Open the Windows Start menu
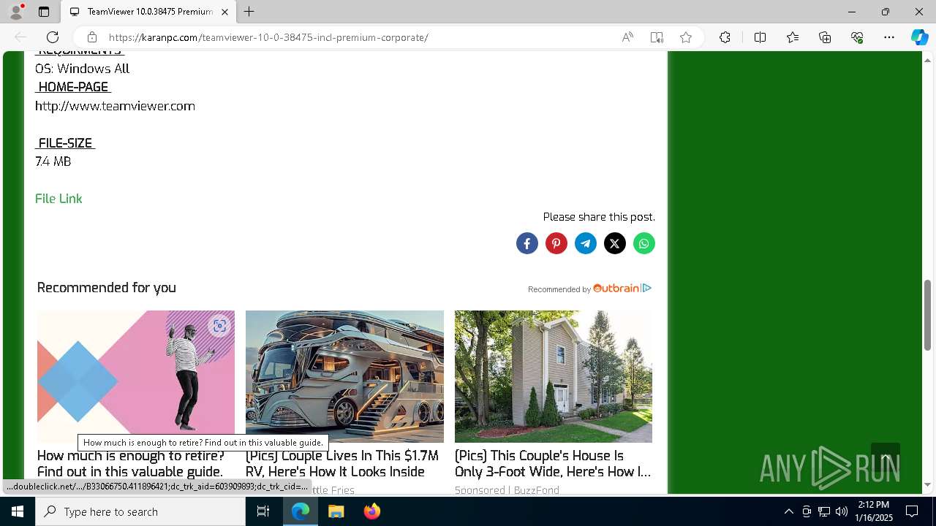Viewport: 936px width, 526px height. click(x=18, y=511)
